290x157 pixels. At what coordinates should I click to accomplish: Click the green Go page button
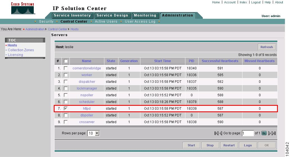[x=264, y=133]
